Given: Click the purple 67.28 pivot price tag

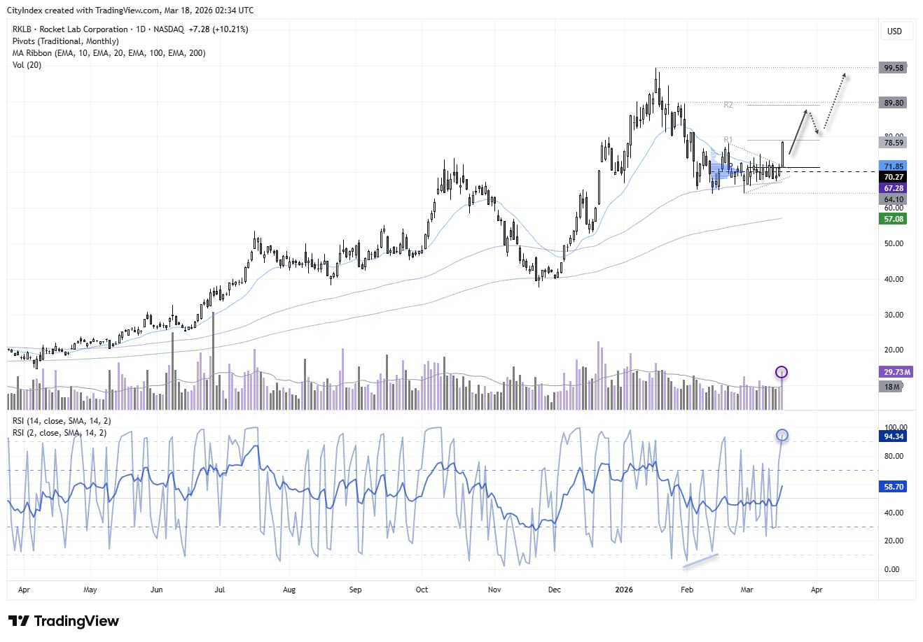Looking at the screenshot, I should pos(892,188).
